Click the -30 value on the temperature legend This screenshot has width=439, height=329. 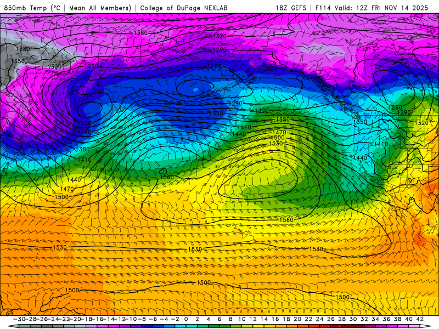19,319
